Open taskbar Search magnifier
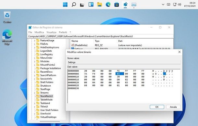Image resolution: width=198 pixels, height=126 pixels. tap(74, 5)
